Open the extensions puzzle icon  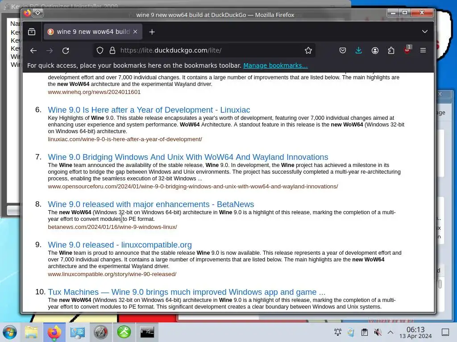click(x=391, y=51)
